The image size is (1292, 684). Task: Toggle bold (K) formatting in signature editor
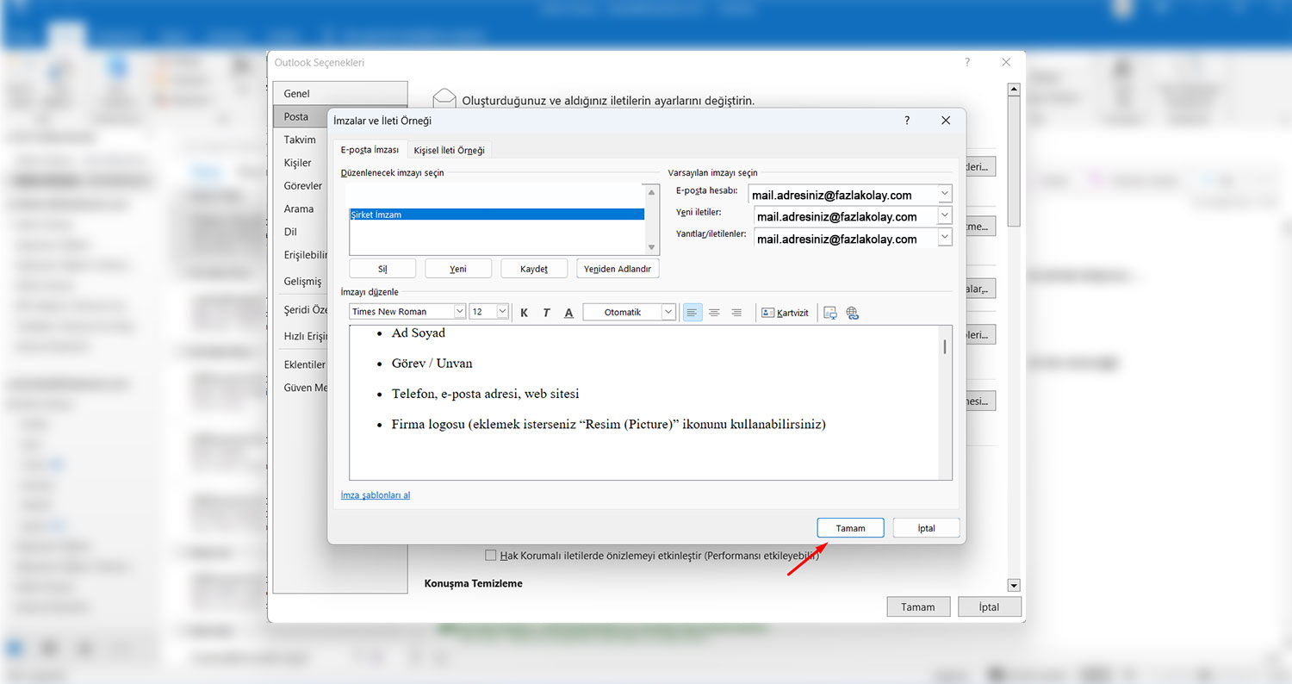[x=524, y=313]
